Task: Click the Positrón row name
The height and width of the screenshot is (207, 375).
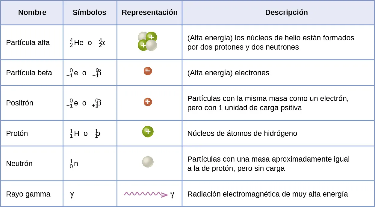Action: [20, 103]
